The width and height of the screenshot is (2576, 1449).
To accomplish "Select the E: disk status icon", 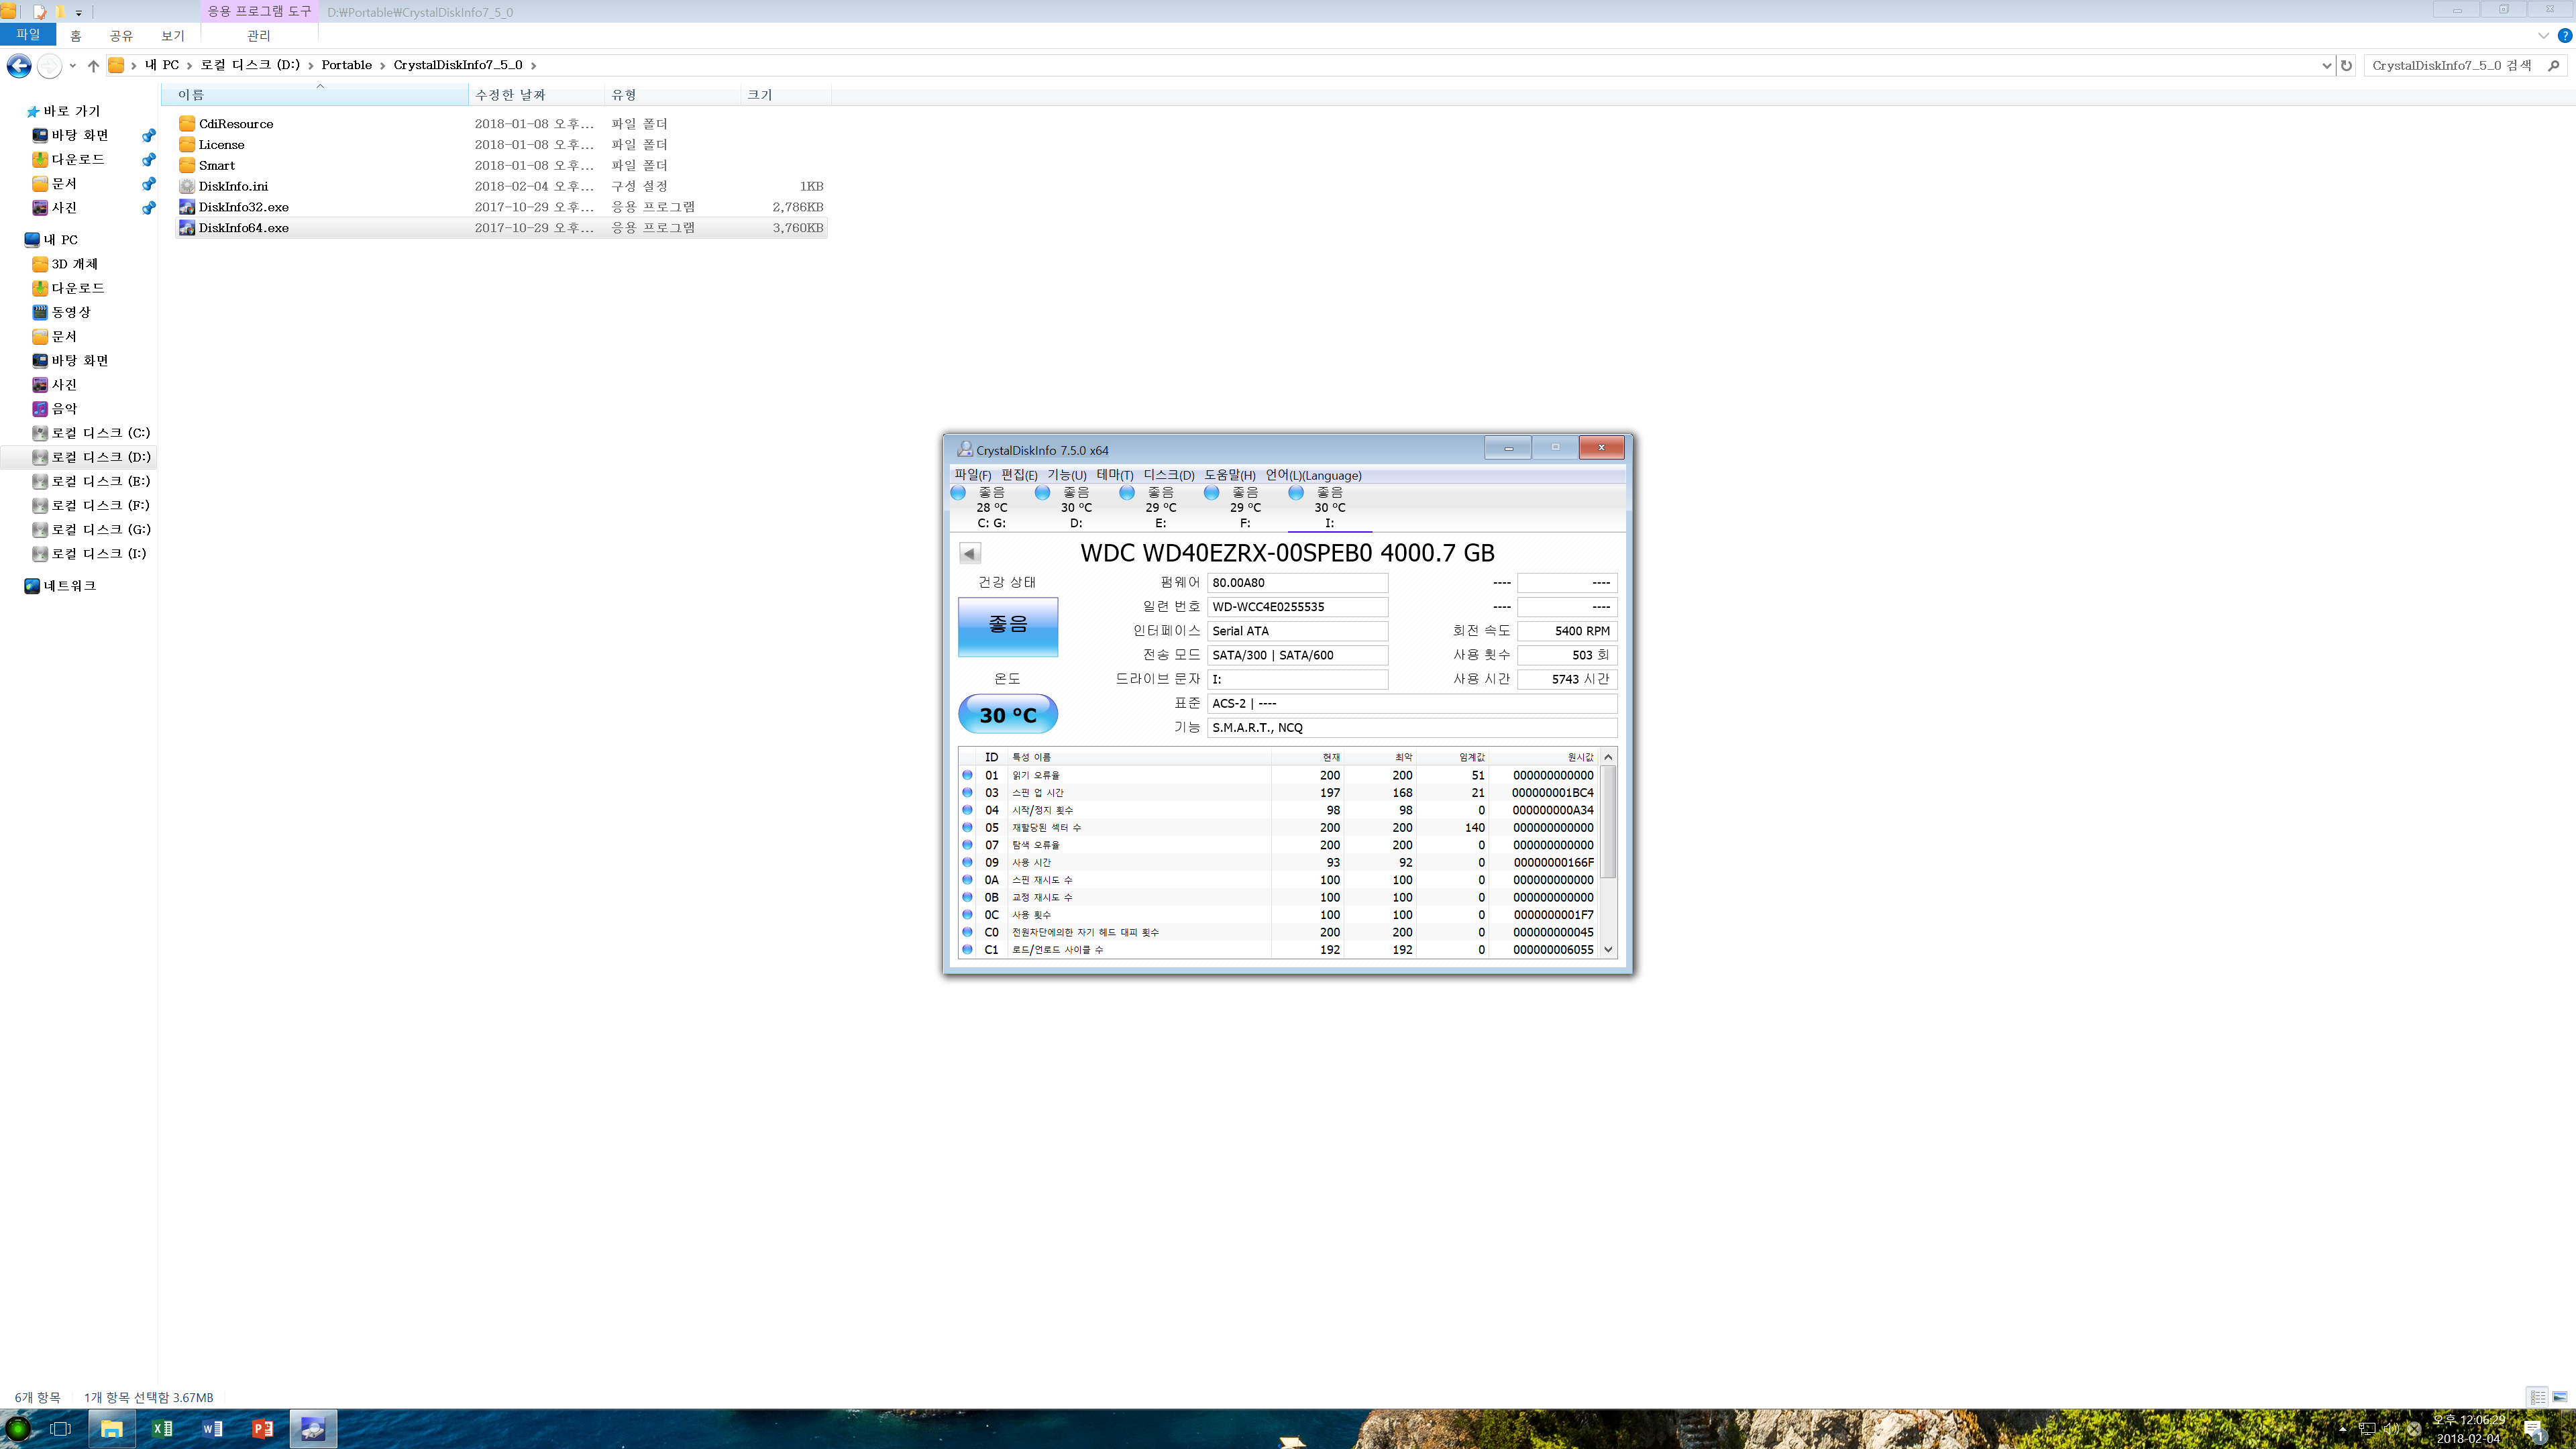I will [x=1127, y=492].
